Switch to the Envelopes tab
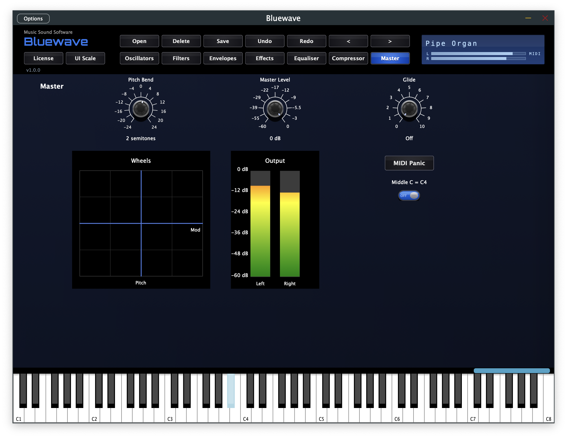567x438 pixels. 223,58
